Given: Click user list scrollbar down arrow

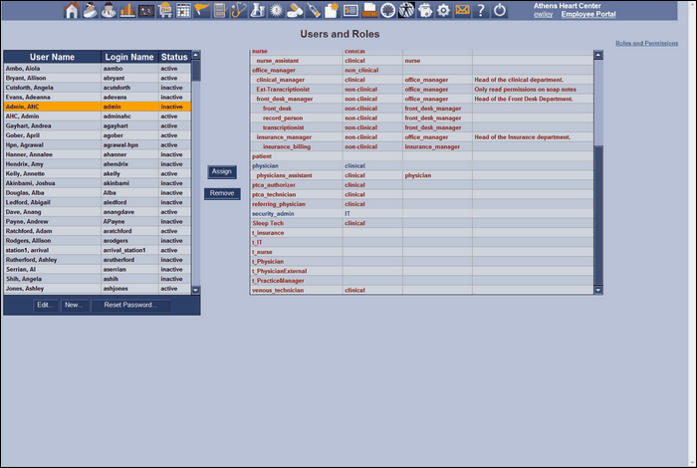Looking at the screenshot, I should click(195, 290).
